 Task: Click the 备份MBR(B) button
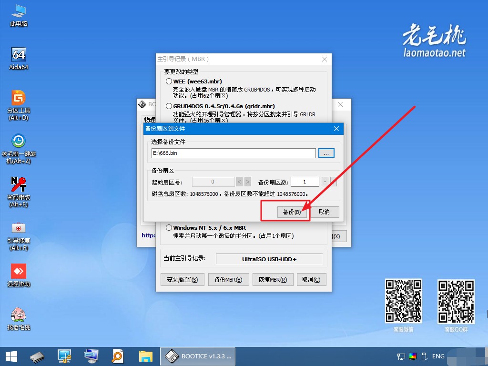(228, 279)
